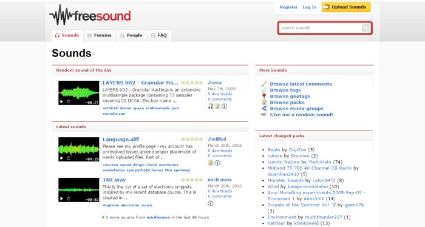Click the search magnifier icon
The height and width of the screenshot is (227, 425).
click(x=365, y=28)
